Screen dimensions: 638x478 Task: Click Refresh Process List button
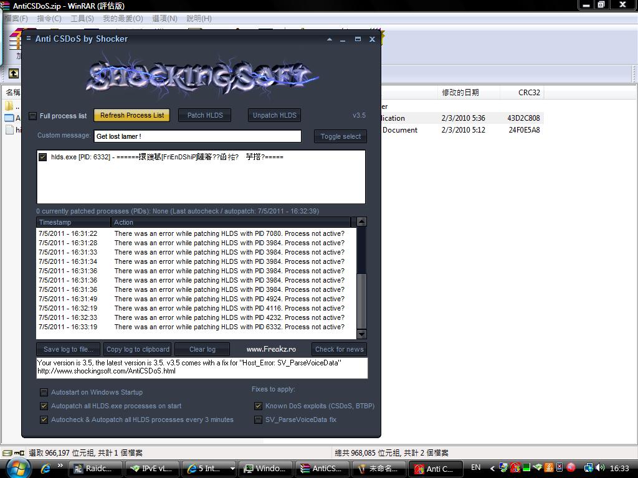(132, 115)
